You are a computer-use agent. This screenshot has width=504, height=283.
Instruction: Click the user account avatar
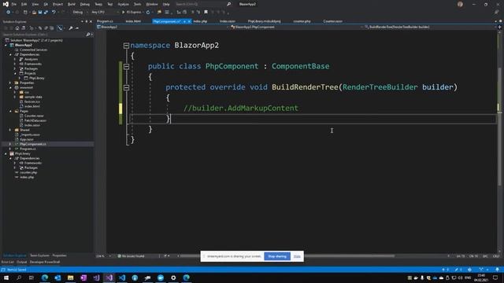pos(460,4)
